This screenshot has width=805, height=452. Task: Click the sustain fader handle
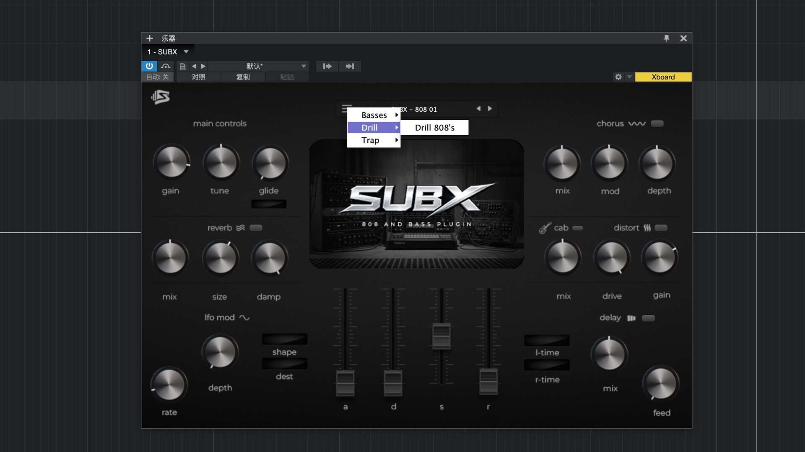pos(441,335)
